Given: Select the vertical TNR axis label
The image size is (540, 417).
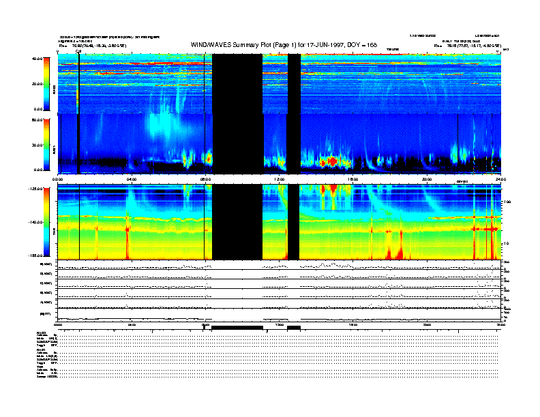Looking at the screenshot, I should pos(54,233).
